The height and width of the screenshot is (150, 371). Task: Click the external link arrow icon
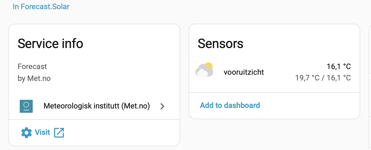(x=59, y=133)
